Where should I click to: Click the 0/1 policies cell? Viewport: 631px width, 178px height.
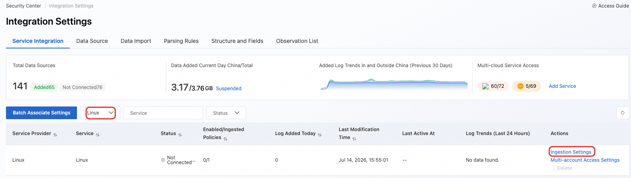click(x=206, y=160)
